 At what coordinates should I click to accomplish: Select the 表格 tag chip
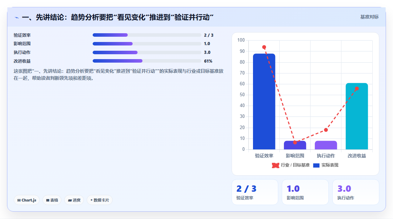(x=52, y=200)
